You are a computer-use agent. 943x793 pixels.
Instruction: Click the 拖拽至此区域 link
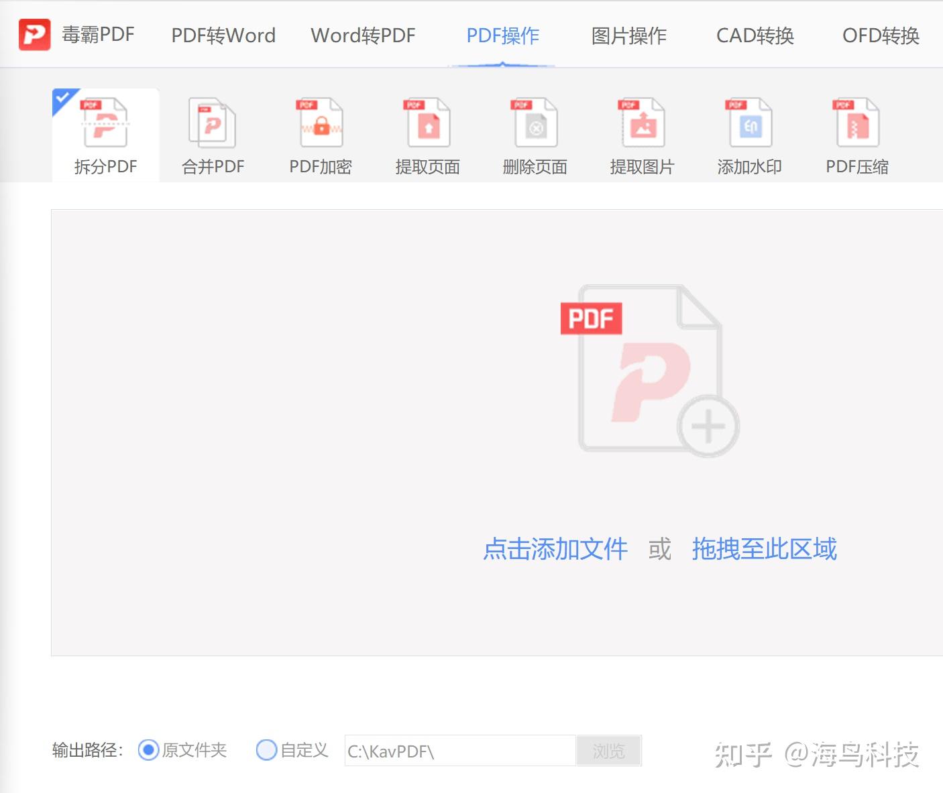(x=765, y=549)
